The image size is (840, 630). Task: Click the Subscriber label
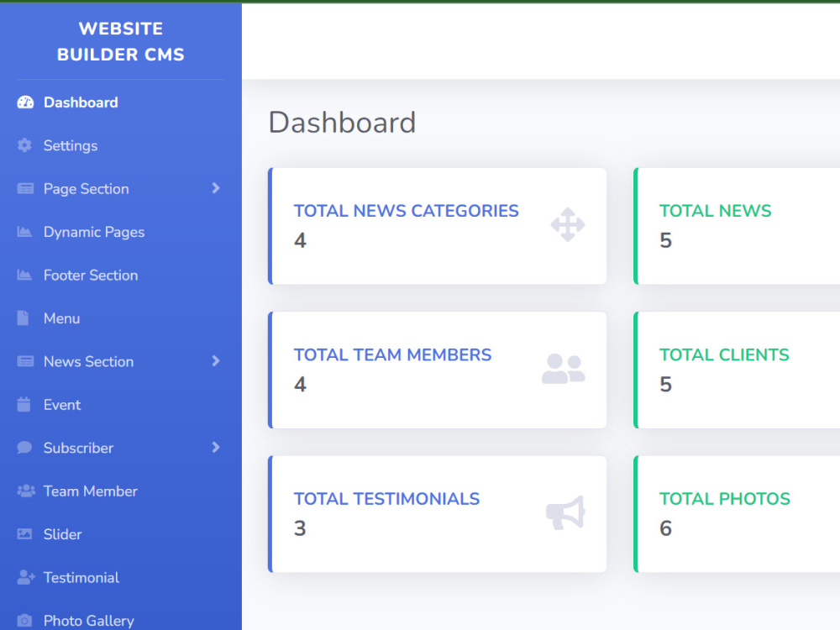tap(78, 448)
